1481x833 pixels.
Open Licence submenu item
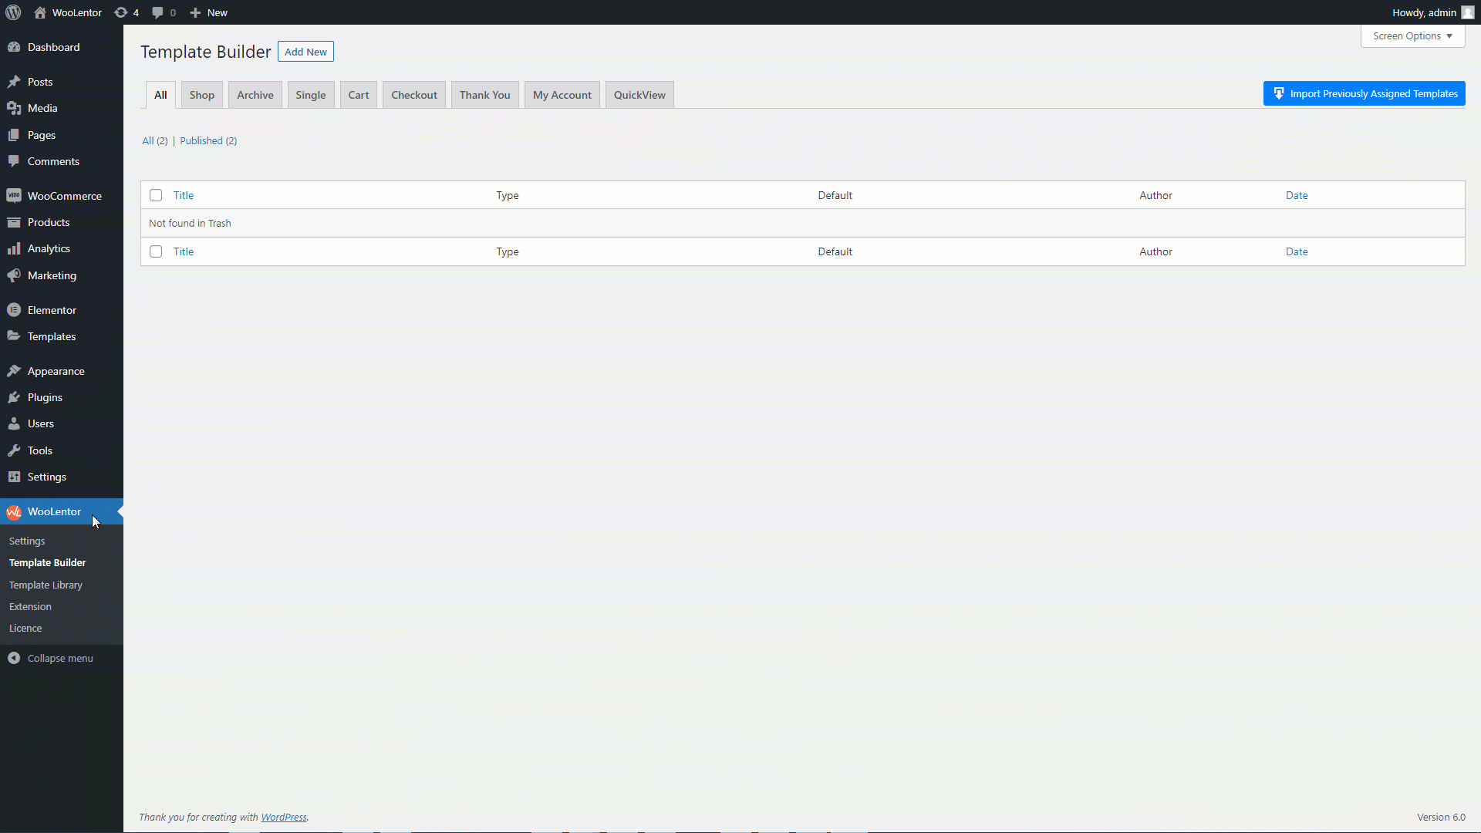(x=25, y=628)
